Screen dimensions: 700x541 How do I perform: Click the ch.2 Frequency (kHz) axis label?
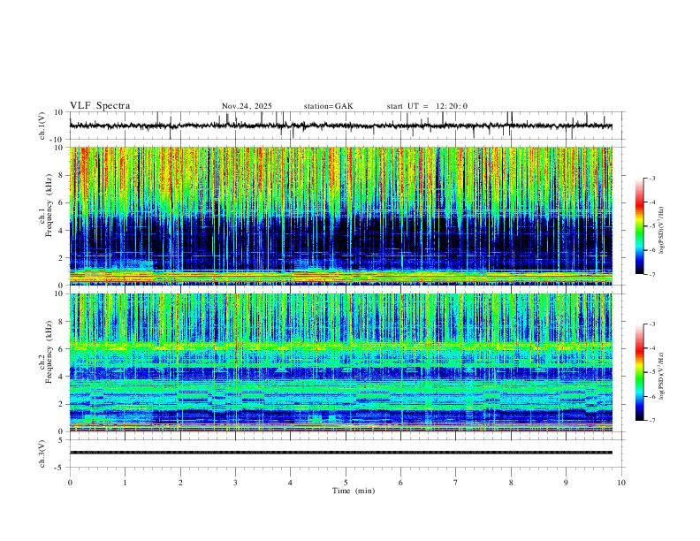point(46,351)
